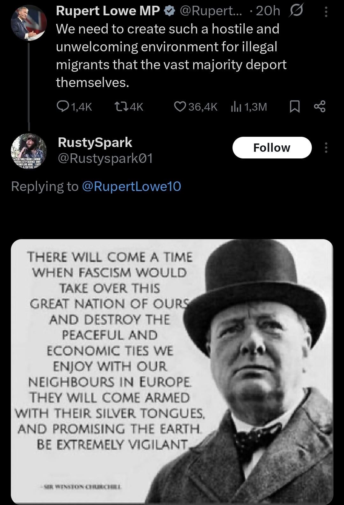Open more options for RustySpark's reply
The height and width of the screenshot is (505, 344).
(326, 148)
